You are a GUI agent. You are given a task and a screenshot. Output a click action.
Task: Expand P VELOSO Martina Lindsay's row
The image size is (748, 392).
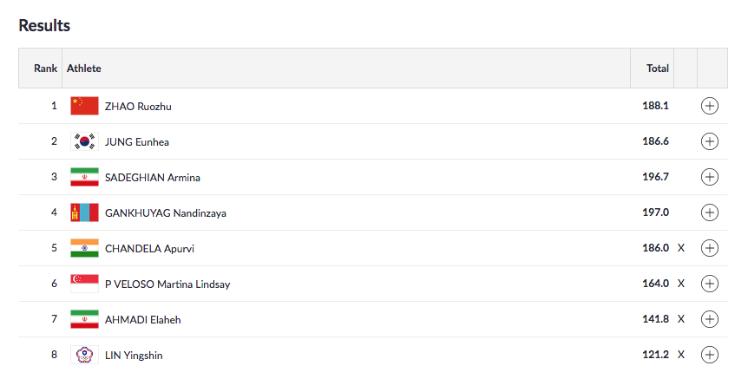coord(709,284)
